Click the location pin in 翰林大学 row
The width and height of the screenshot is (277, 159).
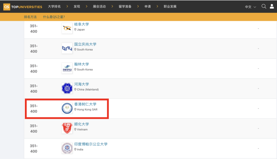(x=75, y=70)
